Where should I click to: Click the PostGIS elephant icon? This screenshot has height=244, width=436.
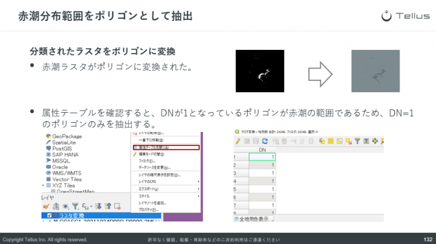coord(48,148)
